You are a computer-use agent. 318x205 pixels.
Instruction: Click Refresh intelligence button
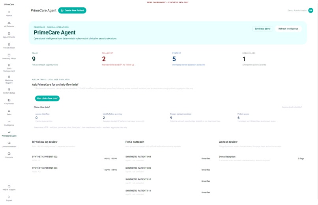(x=288, y=29)
